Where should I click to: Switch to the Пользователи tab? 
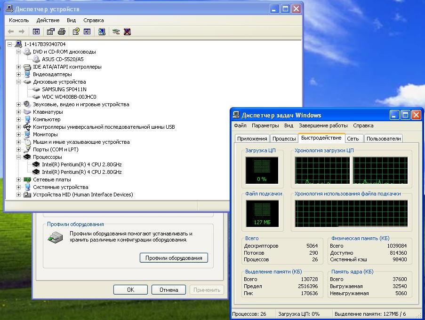point(384,139)
